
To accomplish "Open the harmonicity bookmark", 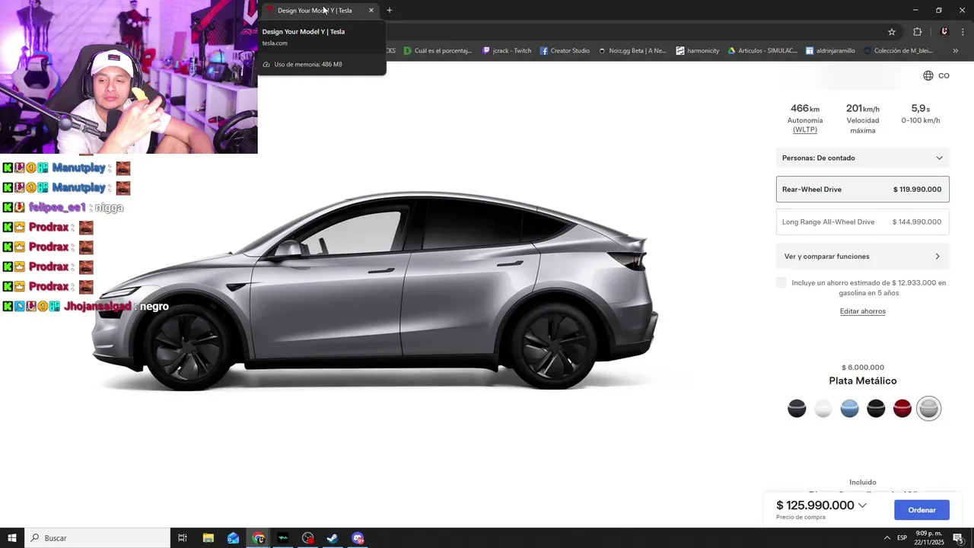I will (697, 51).
